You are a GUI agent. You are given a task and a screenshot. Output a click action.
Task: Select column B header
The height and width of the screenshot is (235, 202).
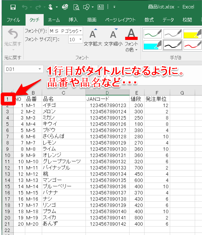[33, 93]
